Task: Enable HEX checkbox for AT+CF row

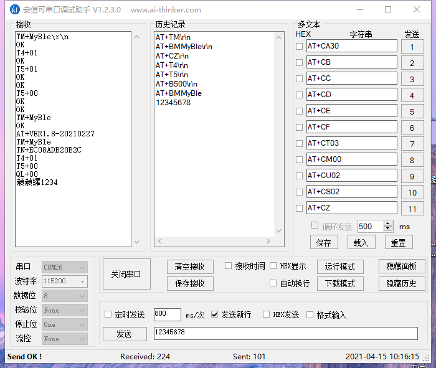Action: point(299,127)
